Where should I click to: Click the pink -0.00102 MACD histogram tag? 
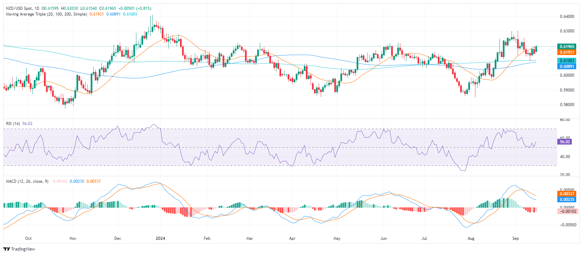pos(567,211)
